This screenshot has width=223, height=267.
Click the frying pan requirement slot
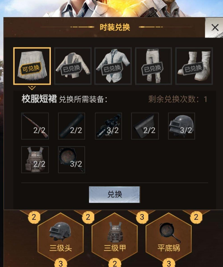[x=71, y=160]
